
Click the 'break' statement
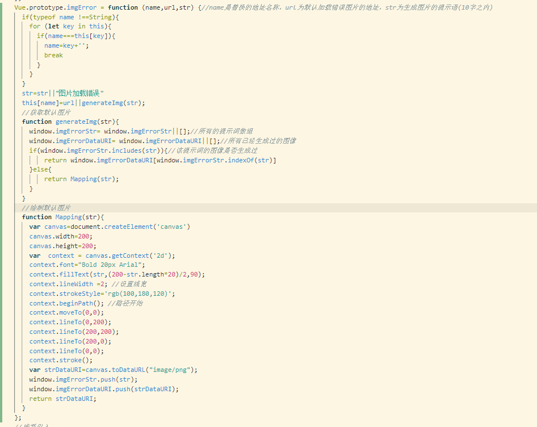tap(53, 55)
